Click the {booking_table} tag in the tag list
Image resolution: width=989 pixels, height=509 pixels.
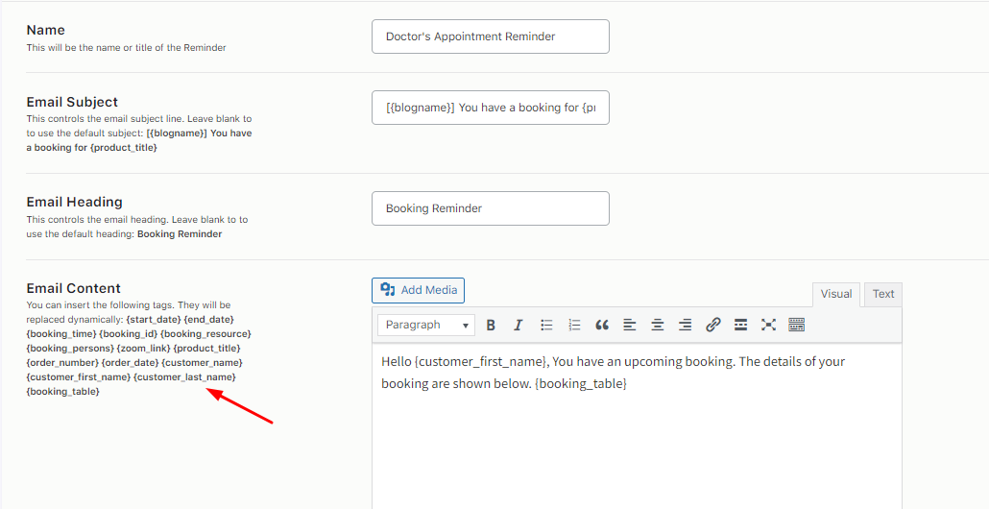pyautogui.click(x=63, y=392)
